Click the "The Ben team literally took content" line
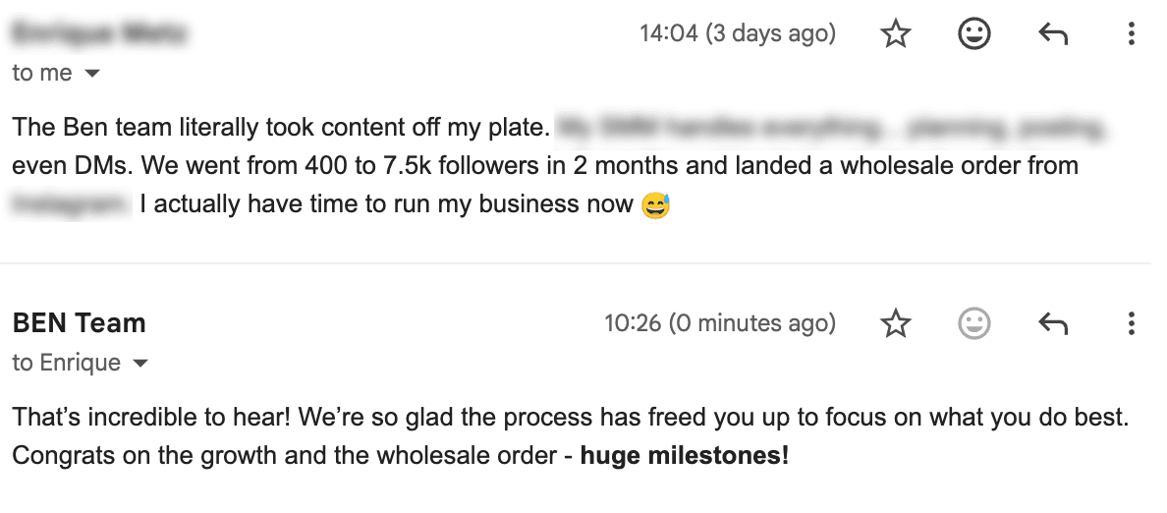The height and width of the screenshot is (513, 1167). (280, 128)
